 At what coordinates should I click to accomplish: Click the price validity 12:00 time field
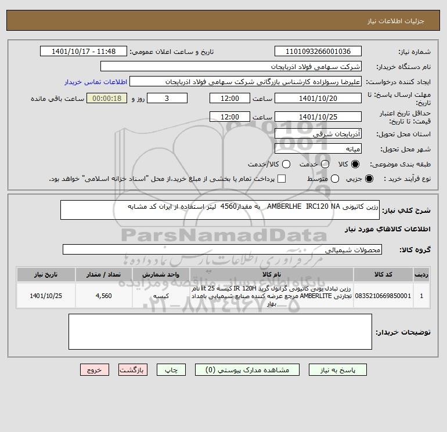tap(230, 117)
